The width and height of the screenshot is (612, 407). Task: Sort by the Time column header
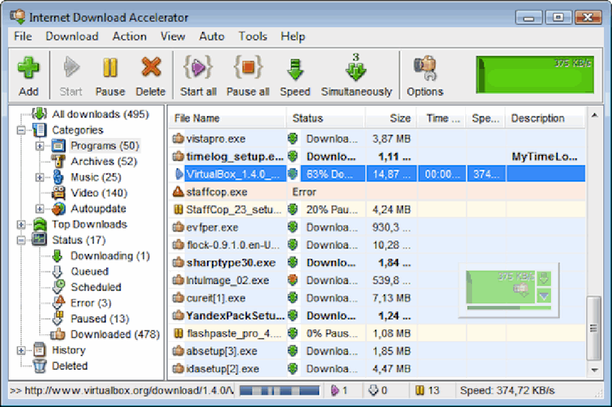pyautogui.click(x=442, y=119)
